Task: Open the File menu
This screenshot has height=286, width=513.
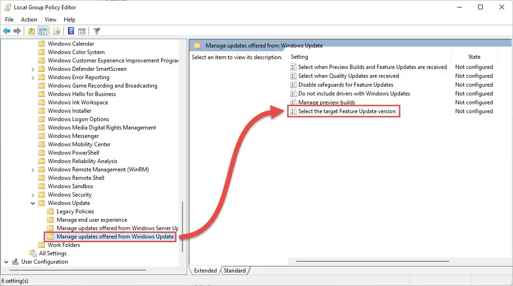Action: pos(9,19)
